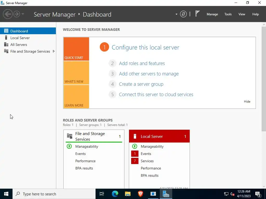Image resolution: width=266 pixels, height=199 pixels.
Task: Click Manageability under File and Storage Services
Action: coord(87,146)
